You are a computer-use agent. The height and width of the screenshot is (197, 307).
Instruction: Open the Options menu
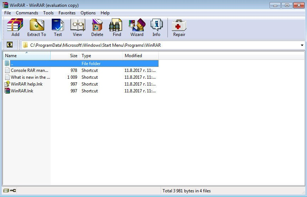pos(88,13)
